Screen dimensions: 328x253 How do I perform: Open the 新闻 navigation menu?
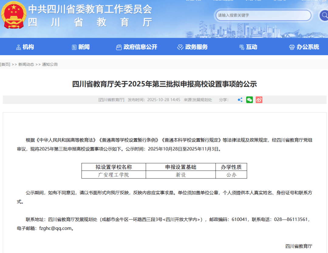click(81, 47)
